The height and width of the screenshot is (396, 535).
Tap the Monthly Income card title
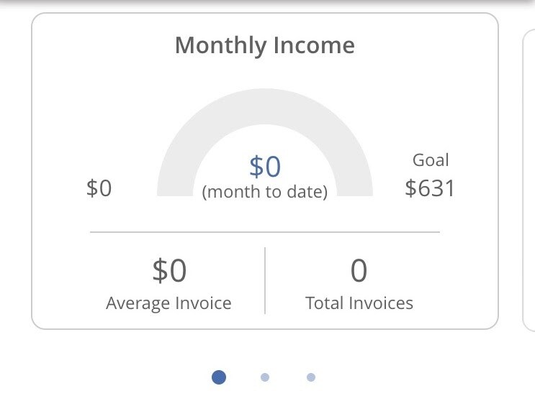[x=264, y=45]
